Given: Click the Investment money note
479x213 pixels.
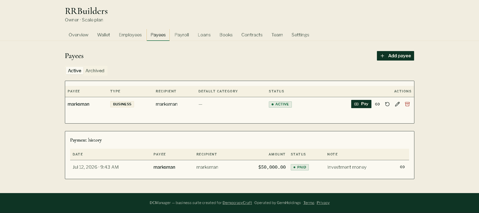Looking at the screenshot, I should click(347, 167).
